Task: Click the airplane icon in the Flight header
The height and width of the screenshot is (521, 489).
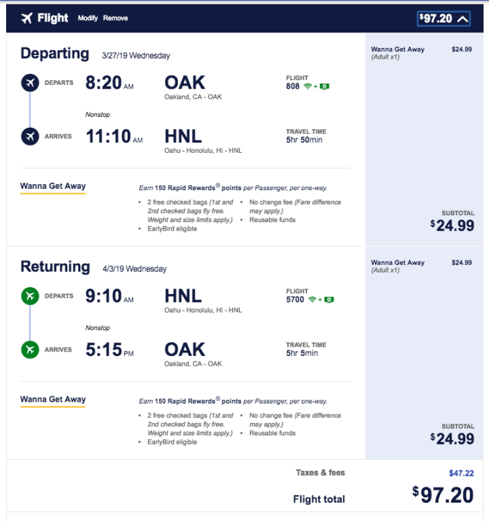Action: pyautogui.click(x=26, y=18)
